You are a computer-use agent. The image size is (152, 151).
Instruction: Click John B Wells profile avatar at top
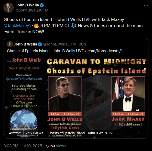click(9, 8)
